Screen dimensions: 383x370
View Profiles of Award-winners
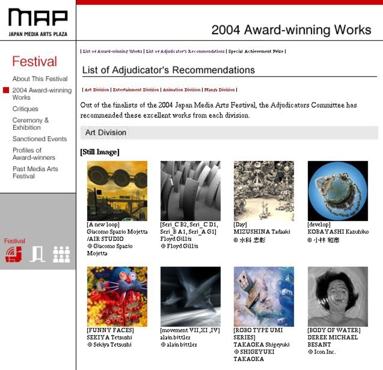(34, 154)
